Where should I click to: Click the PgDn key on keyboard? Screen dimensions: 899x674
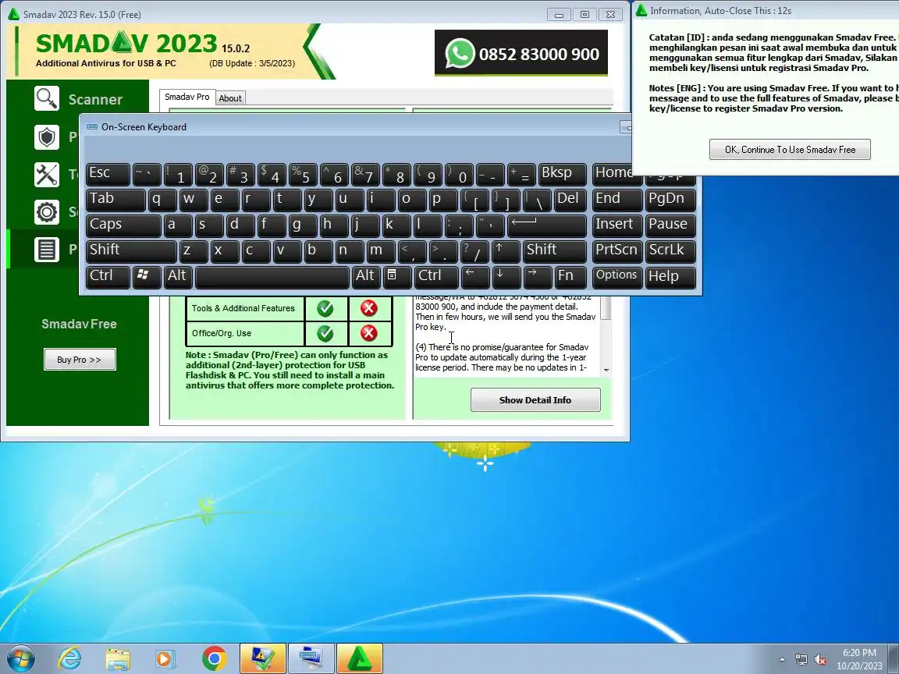click(x=670, y=200)
